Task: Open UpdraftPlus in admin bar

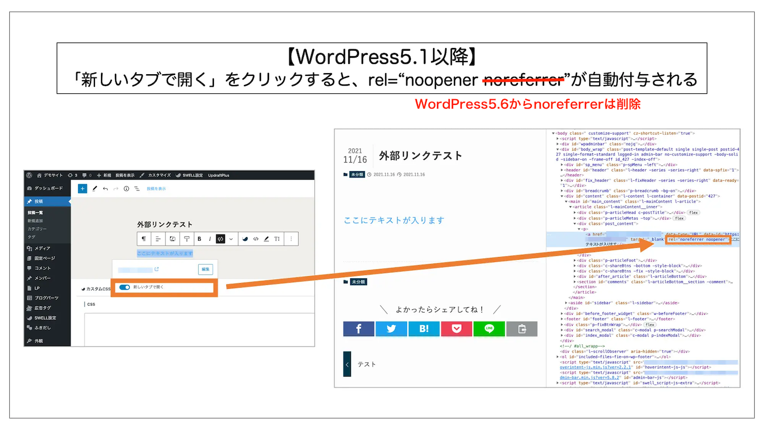Action: (219, 175)
